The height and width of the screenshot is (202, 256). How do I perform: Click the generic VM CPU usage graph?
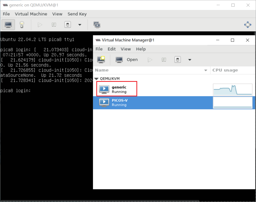233,89
